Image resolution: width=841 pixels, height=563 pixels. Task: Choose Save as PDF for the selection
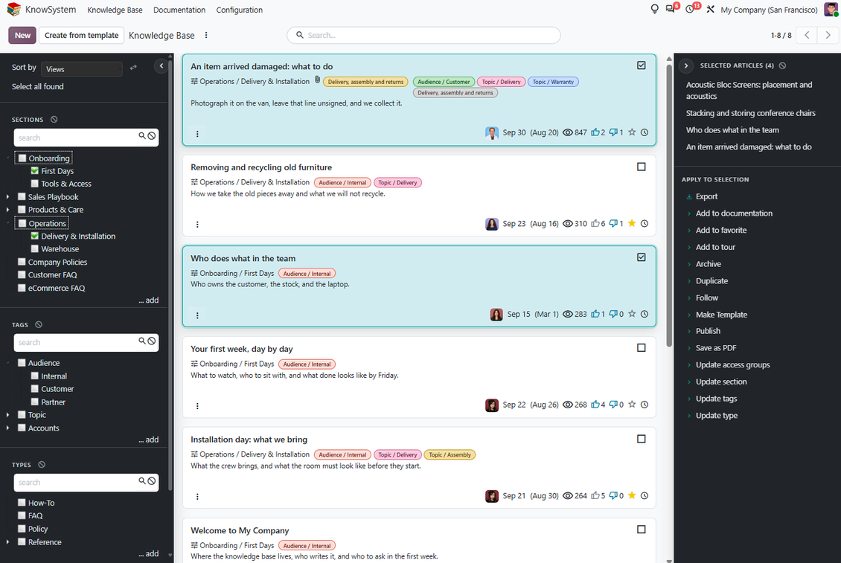point(716,348)
